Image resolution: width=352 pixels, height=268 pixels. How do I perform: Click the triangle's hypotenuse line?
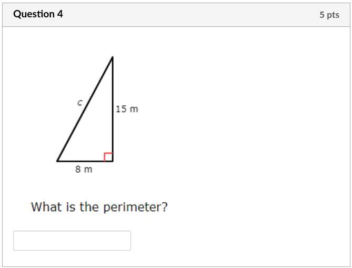84,109
